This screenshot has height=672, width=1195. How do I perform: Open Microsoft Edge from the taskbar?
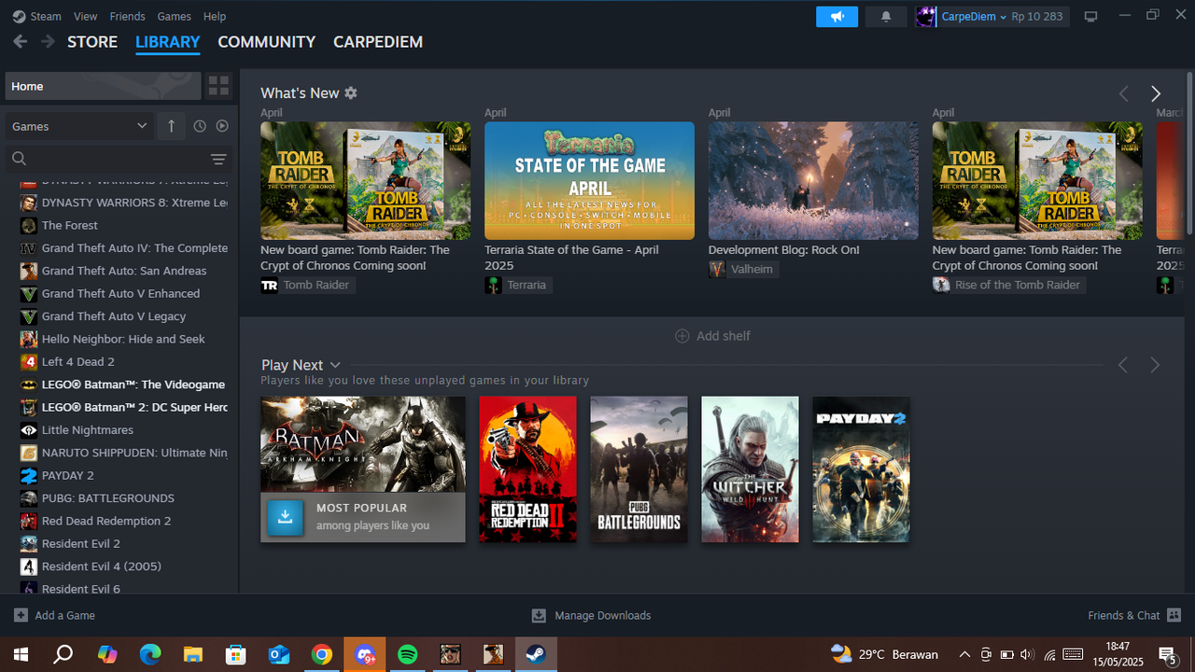tap(150, 654)
